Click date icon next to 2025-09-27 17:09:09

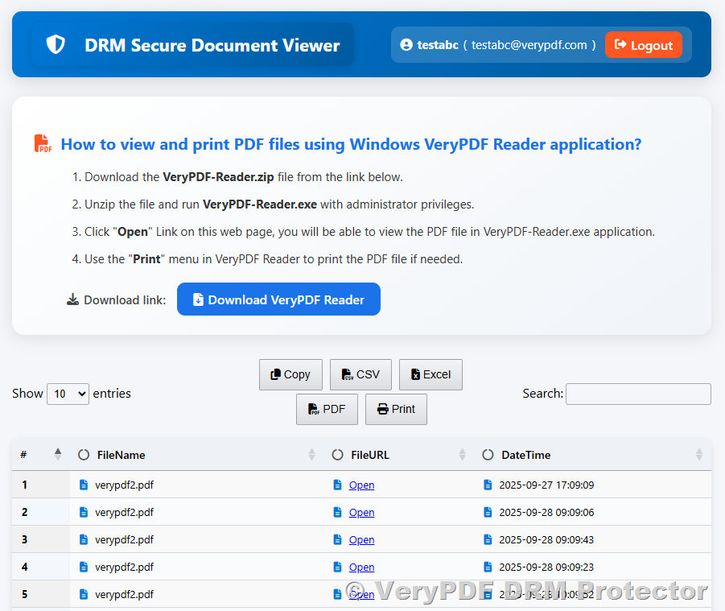click(488, 485)
